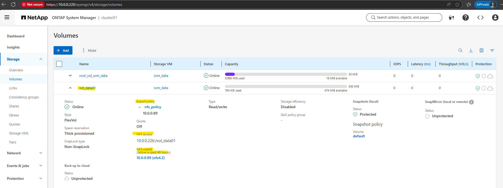The width and height of the screenshot is (503, 188).
Task: Click the Online status icon for root_vol_svm_data
Action: 206,76
